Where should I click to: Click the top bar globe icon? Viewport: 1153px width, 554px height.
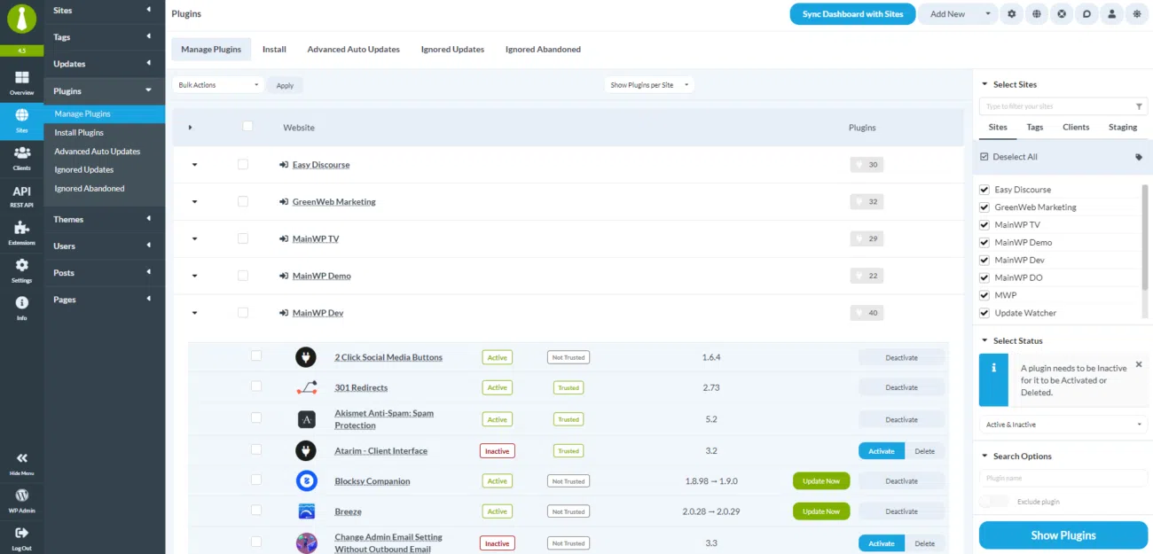pos(1036,14)
